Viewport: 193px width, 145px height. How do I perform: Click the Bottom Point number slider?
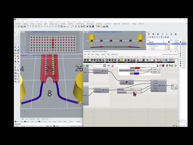pos(129,92)
